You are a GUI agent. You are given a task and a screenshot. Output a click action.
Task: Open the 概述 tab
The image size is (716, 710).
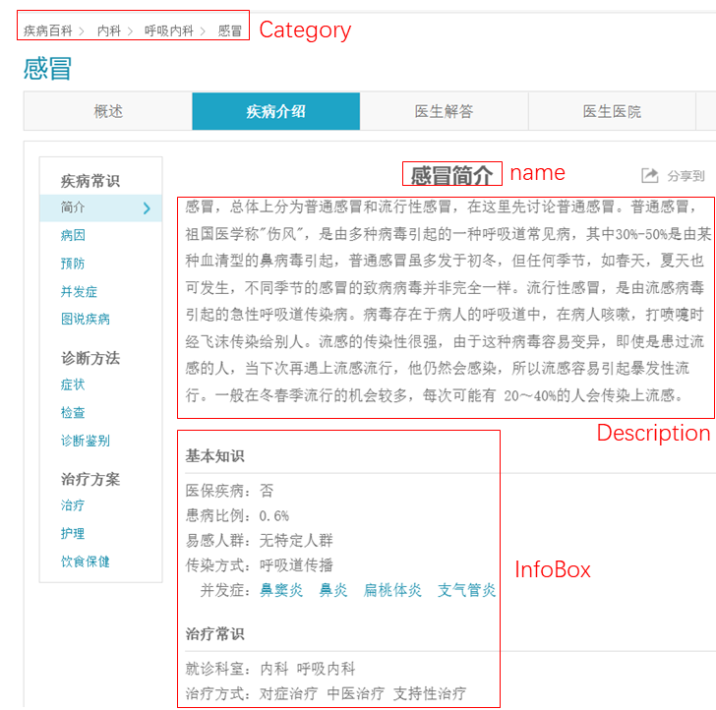[108, 111]
